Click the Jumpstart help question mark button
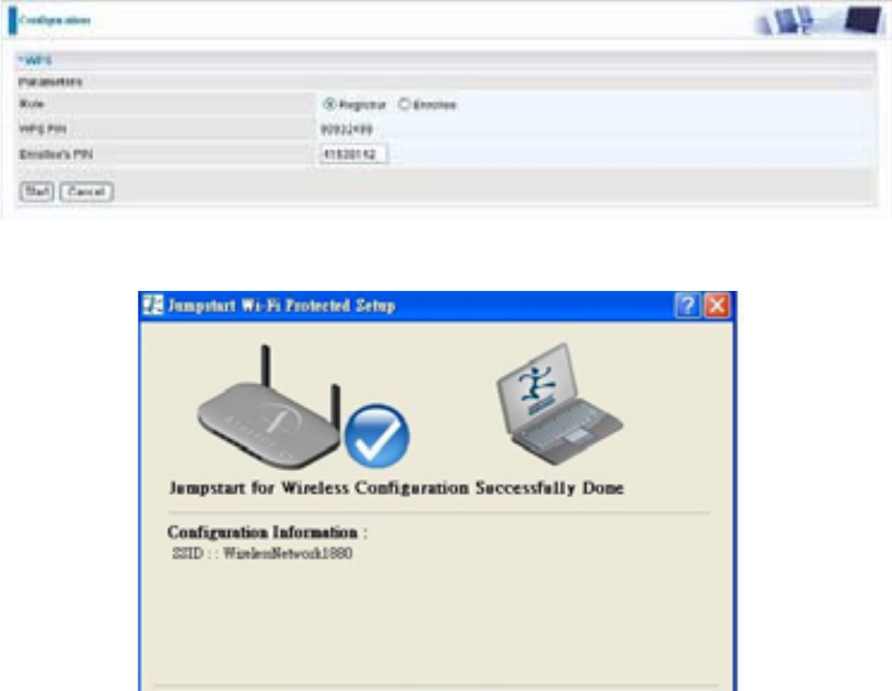892x691 pixels. pyautogui.click(x=687, y=306)
